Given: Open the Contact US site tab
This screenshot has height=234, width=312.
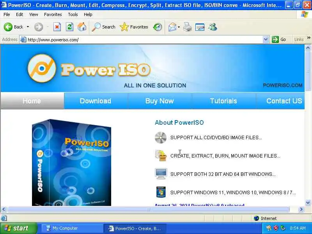Looking at the screenshot, I should coord(280,101).
